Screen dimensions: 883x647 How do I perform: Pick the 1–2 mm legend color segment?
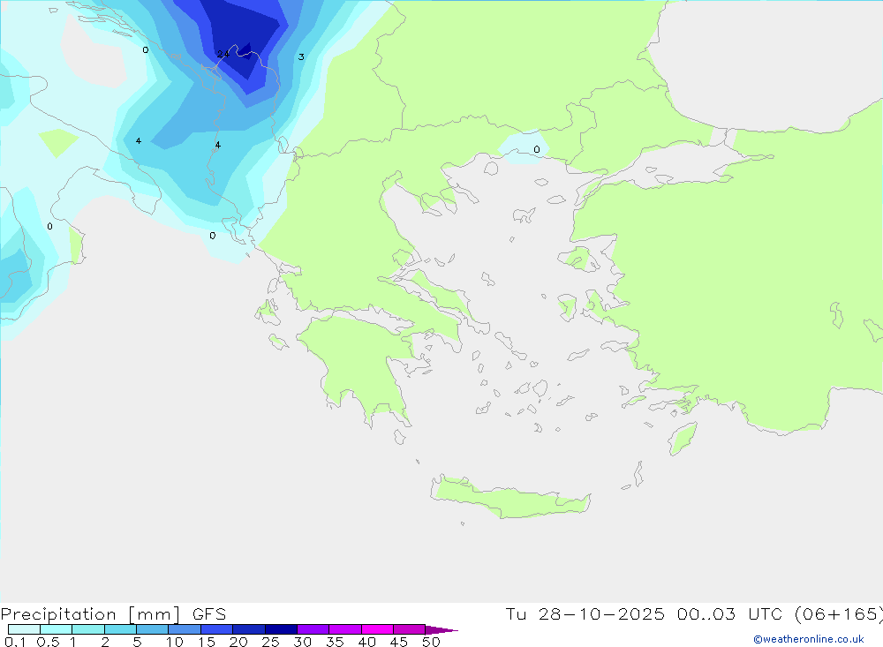tap(88, 629)
